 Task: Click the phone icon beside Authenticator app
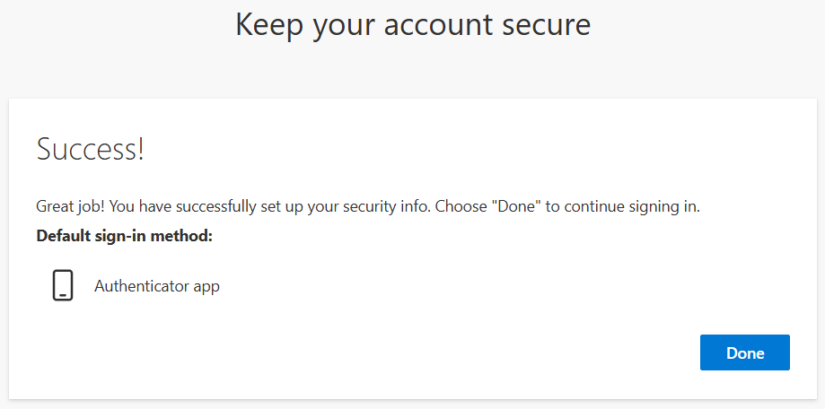[62, 286]
